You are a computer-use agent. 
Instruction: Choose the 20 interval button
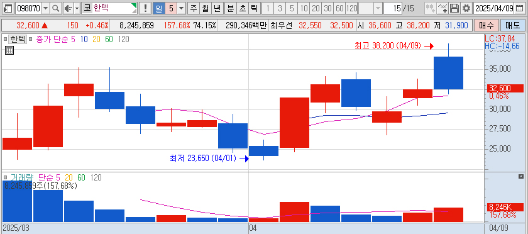316,8
